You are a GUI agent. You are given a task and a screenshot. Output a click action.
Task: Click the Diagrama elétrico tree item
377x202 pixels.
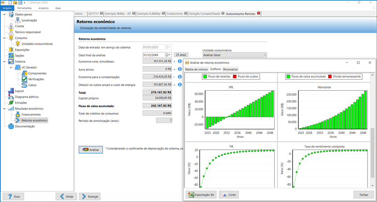pyautogui.click(x=28, y=97)
